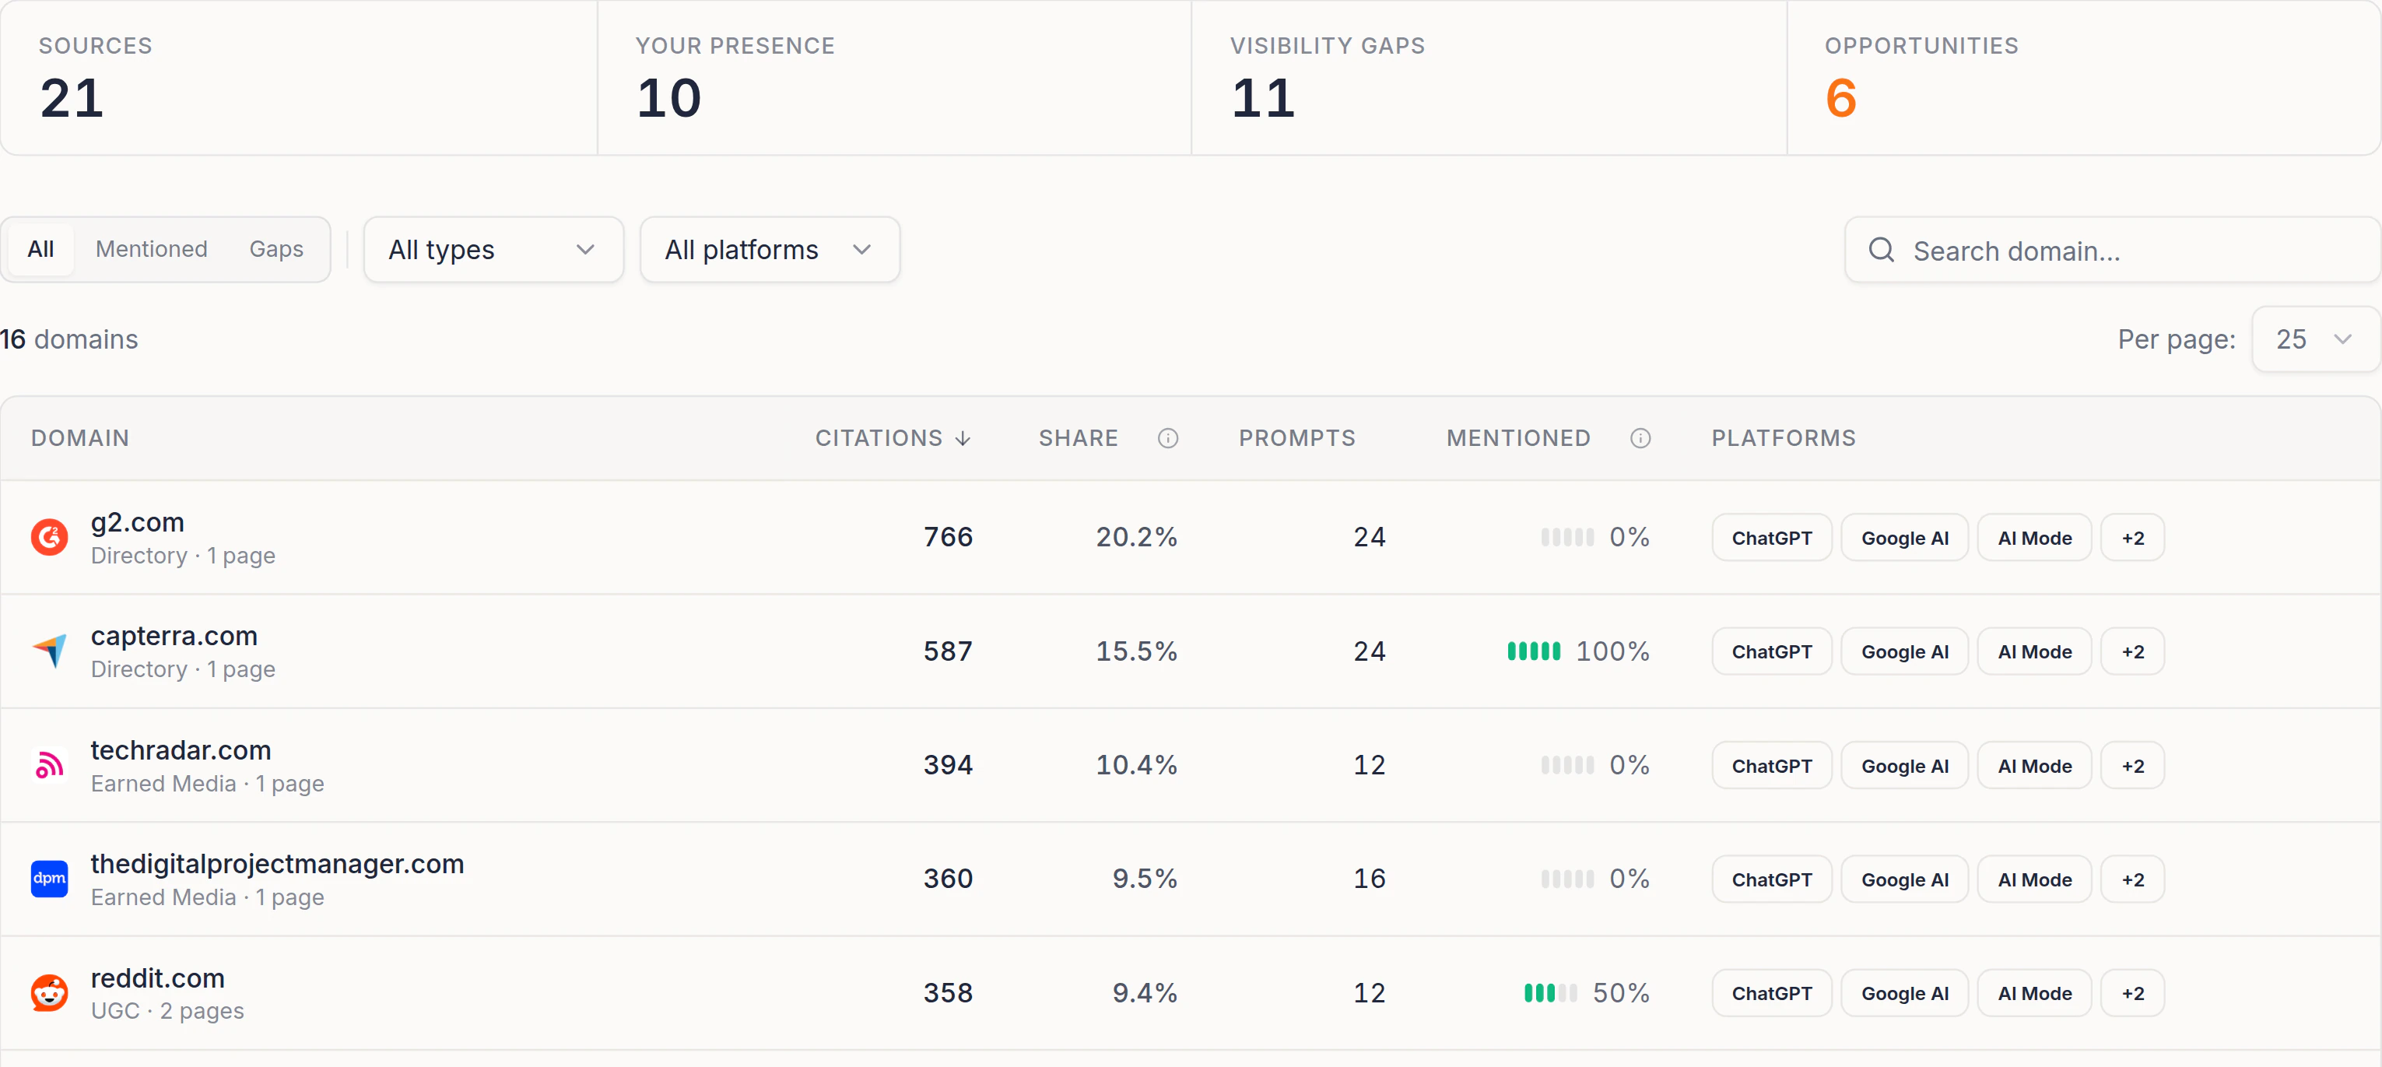
Task: Expand +2 platforms in reddit.com row
Action: pos(2132,993)
